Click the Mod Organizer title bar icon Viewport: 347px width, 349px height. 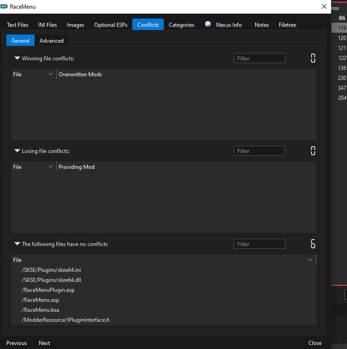click(4, 6)
